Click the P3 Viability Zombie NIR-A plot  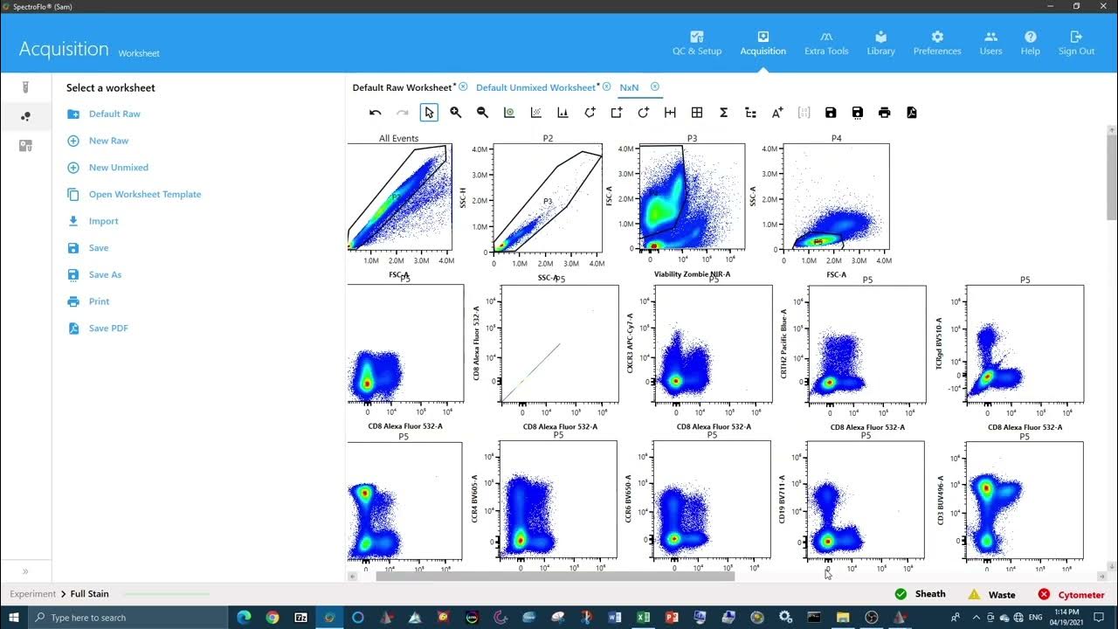(x=692, y=197)
